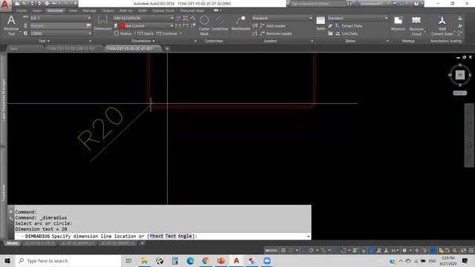Click the Continue dimension tool

[x=167, y=33]
